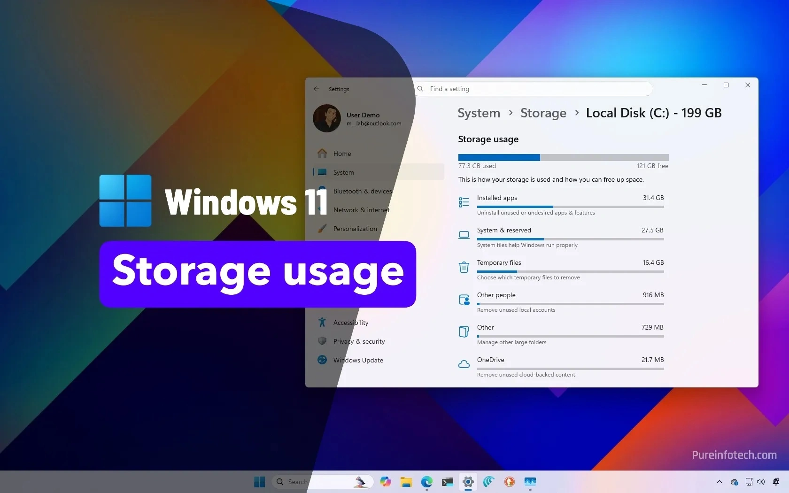The image size is (789, 493).
Task: Click the Windows Update sidebar icon
Action: point(322,360)
